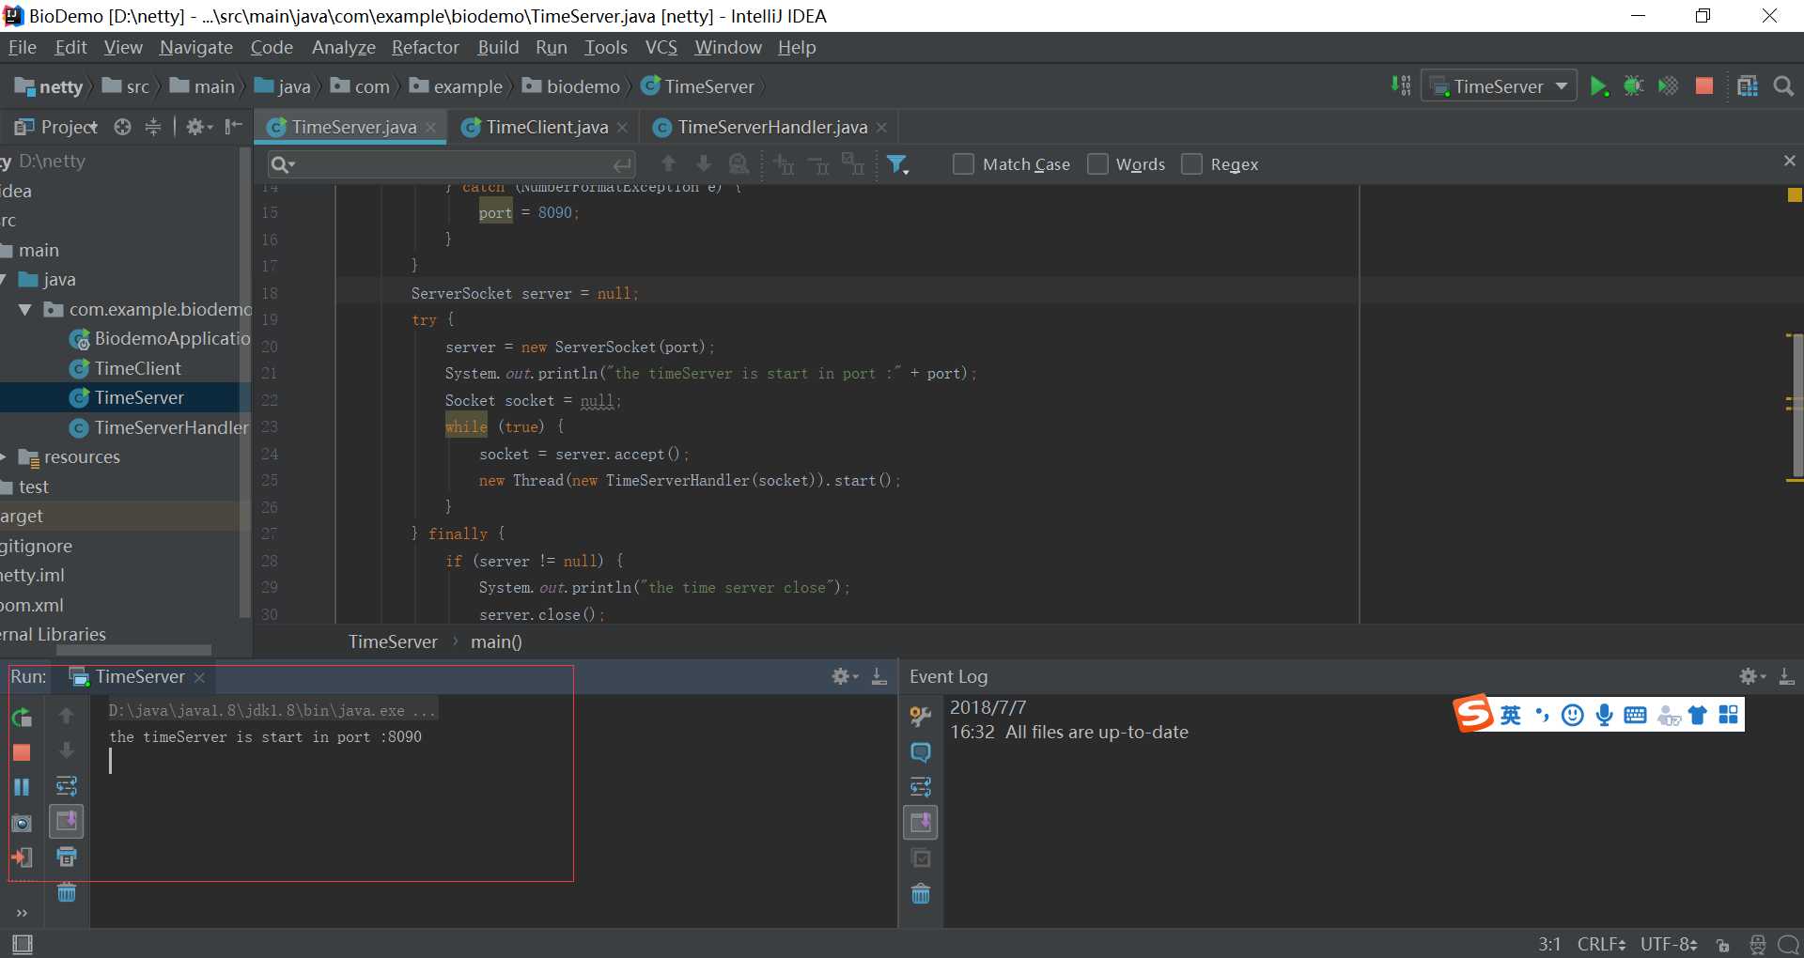Clear all Event Log entries
1804x958 pixels.
[921, 894]
